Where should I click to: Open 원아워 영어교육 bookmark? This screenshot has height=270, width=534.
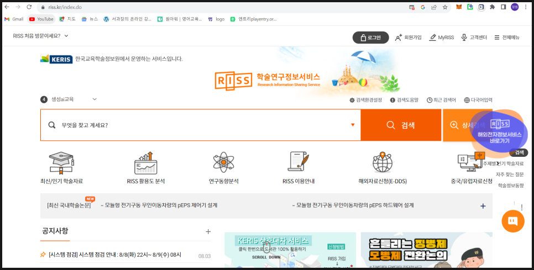tap(180, 19)
